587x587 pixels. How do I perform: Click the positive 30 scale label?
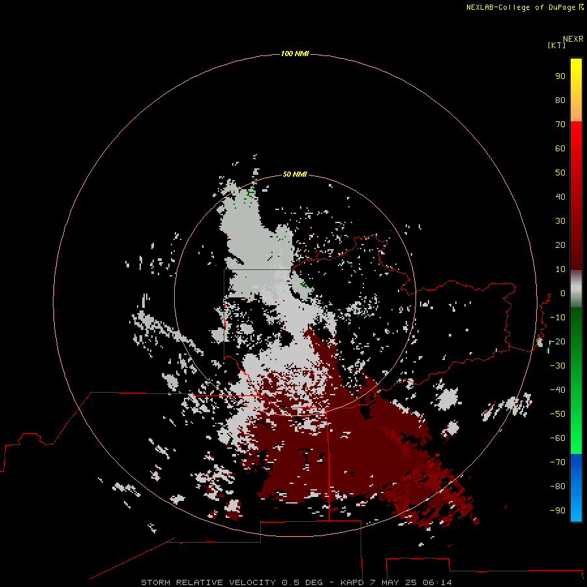click(560, 221)
